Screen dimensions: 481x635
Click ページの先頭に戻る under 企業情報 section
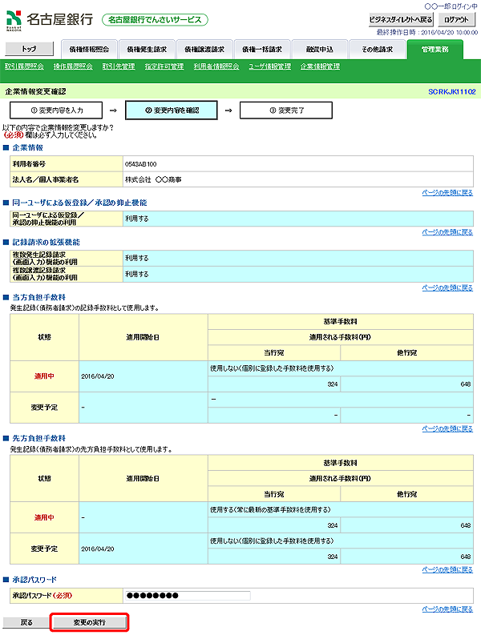click(x=447, y=193)
